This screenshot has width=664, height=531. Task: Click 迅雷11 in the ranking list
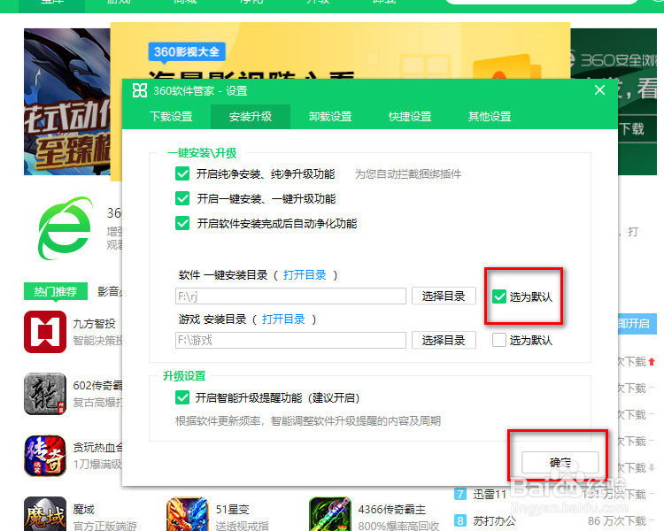[x=490, y=494]
